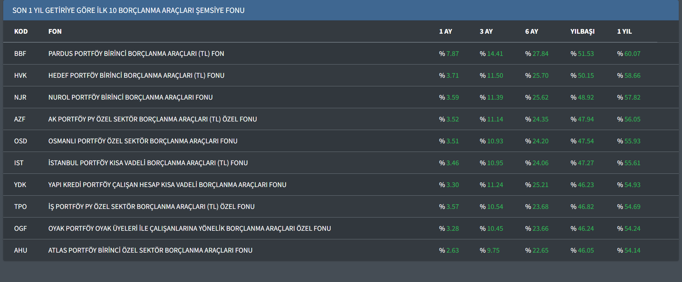Image resolution: width=682 pixels, height=282 pixels.
Task: Select Osmanlı Portföy Özel Sektör fund row
Action: click(x=143, y=141)
